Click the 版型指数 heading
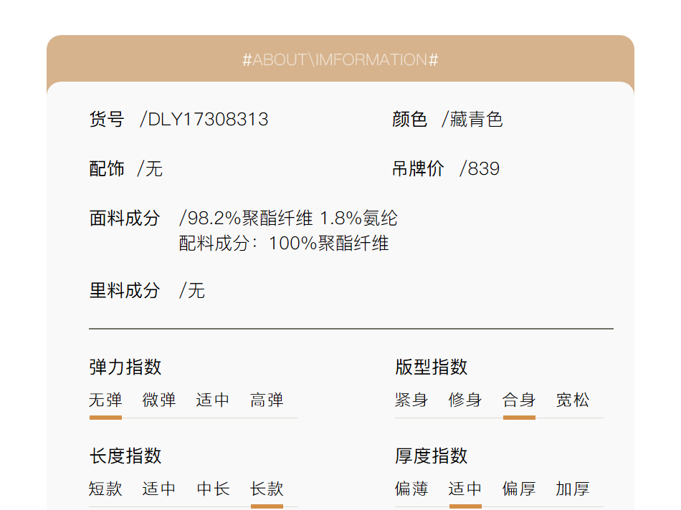681x510 pixels. pos(432,367)
